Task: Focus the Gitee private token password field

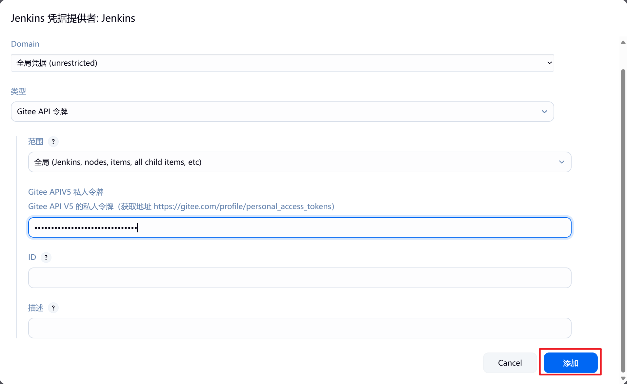Action: coord(300,227)
